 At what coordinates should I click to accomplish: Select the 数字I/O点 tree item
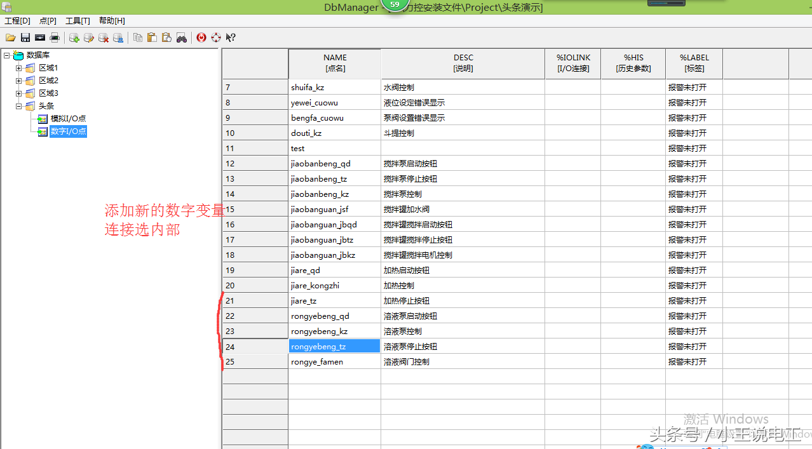tap(68, 131)
